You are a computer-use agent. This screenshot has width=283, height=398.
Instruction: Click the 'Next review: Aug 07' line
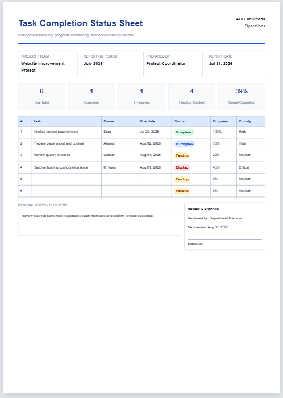pos(208,227)
